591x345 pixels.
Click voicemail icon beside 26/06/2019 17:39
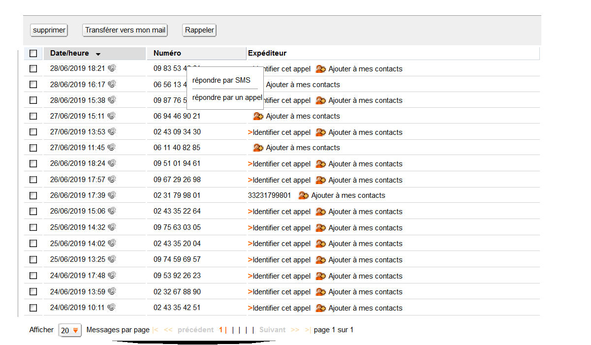(112, 195)
